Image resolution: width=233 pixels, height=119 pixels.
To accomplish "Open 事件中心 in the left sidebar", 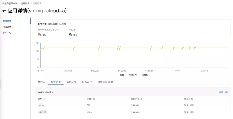I will click(7, 33).
